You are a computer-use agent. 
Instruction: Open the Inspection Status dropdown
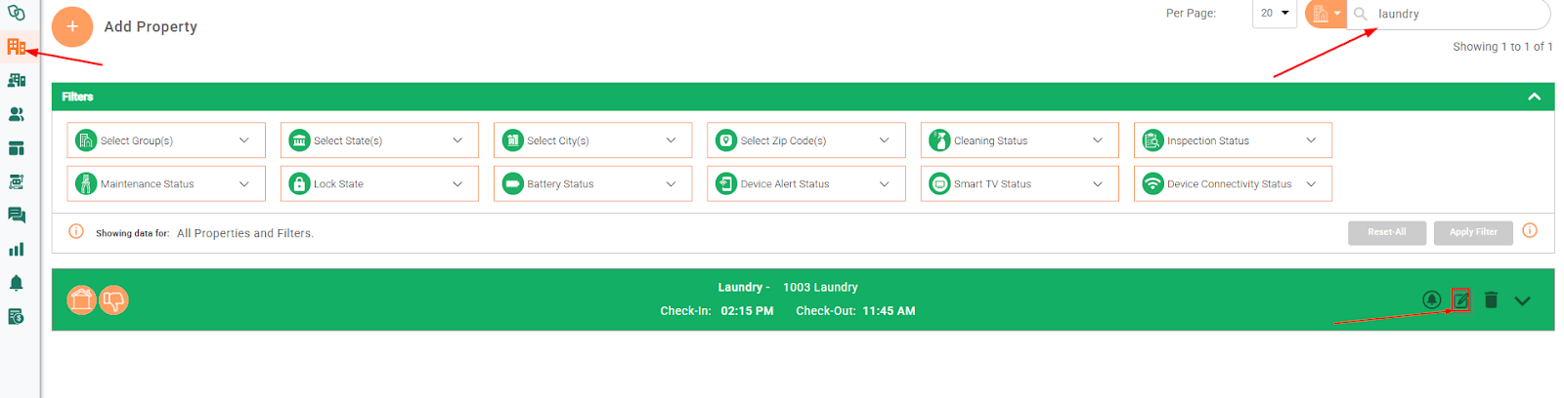click(1233, 140)
